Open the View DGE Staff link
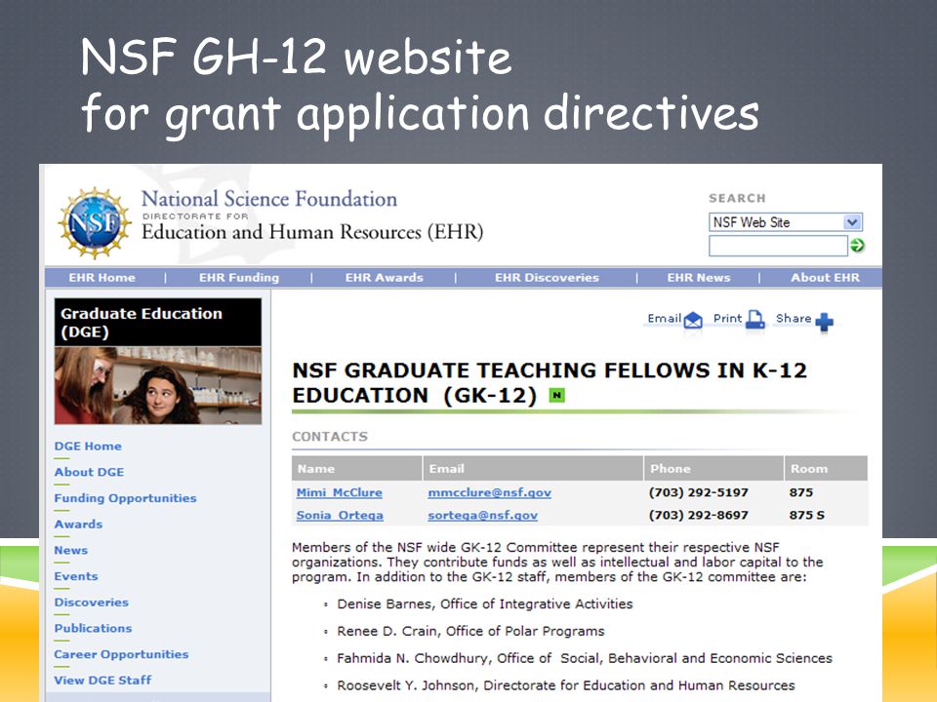The width and height of the screenshot is (937, 702). coord(102,681)
